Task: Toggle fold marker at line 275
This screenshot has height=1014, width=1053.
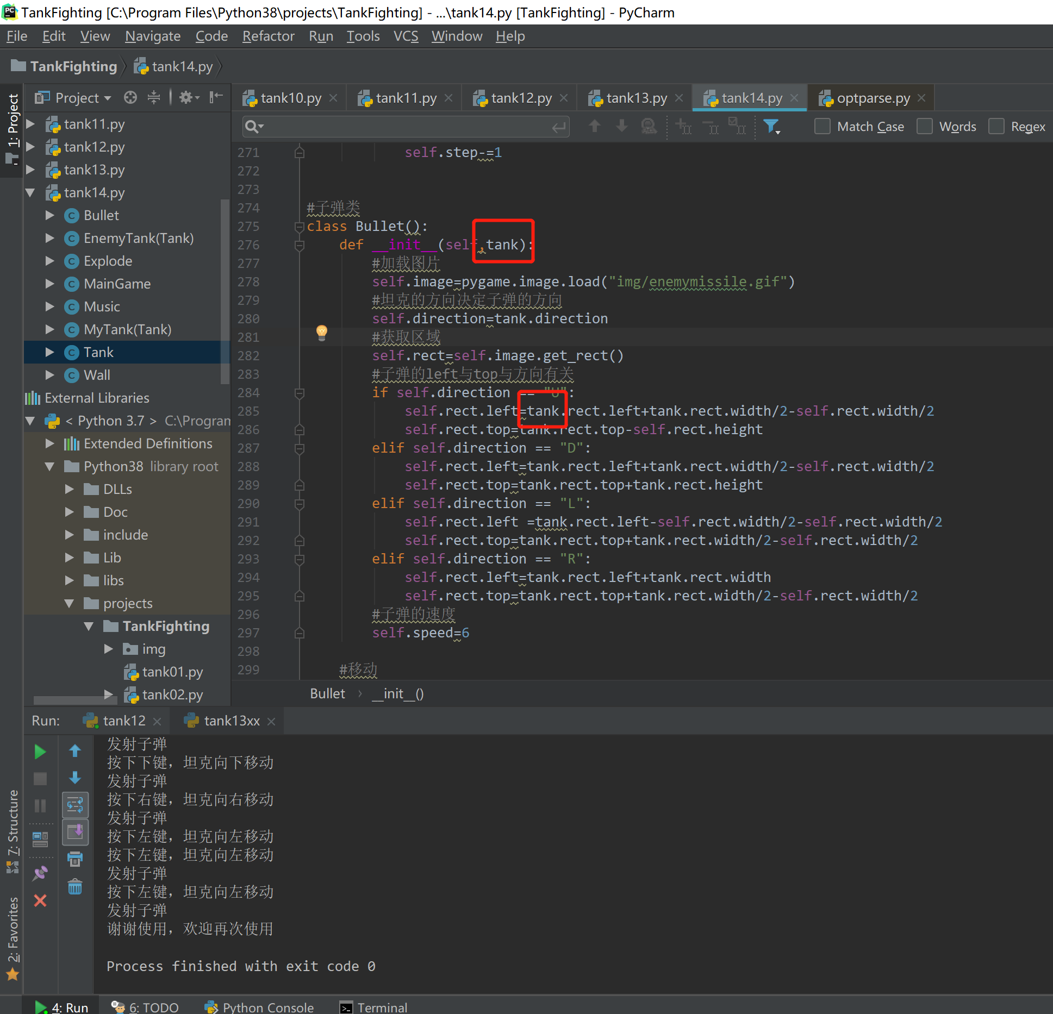Action: pos(299,227)
